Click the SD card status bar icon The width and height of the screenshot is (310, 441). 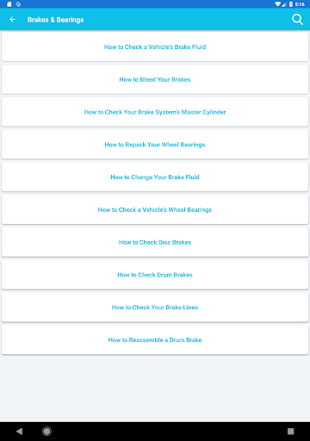click(x=9, y=4)
